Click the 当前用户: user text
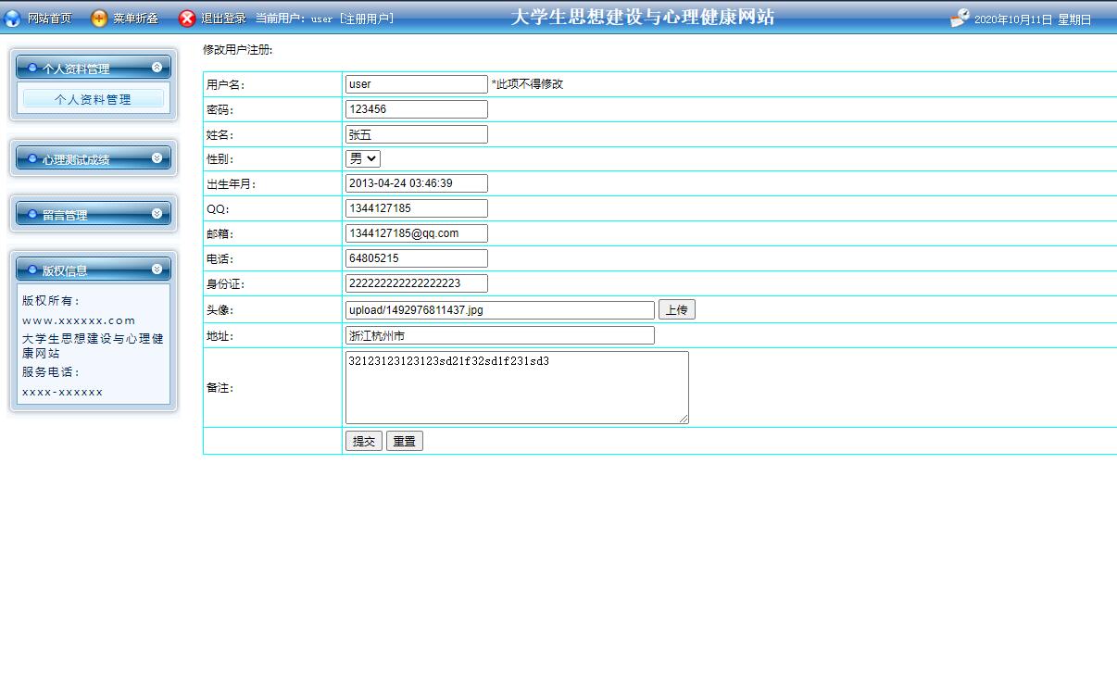Image resolution: width=1117 pixels, height=677 pixels. pos(294,19)
